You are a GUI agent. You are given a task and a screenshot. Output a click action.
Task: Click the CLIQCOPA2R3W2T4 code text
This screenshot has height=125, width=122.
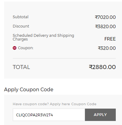click(x=35, y=115)
